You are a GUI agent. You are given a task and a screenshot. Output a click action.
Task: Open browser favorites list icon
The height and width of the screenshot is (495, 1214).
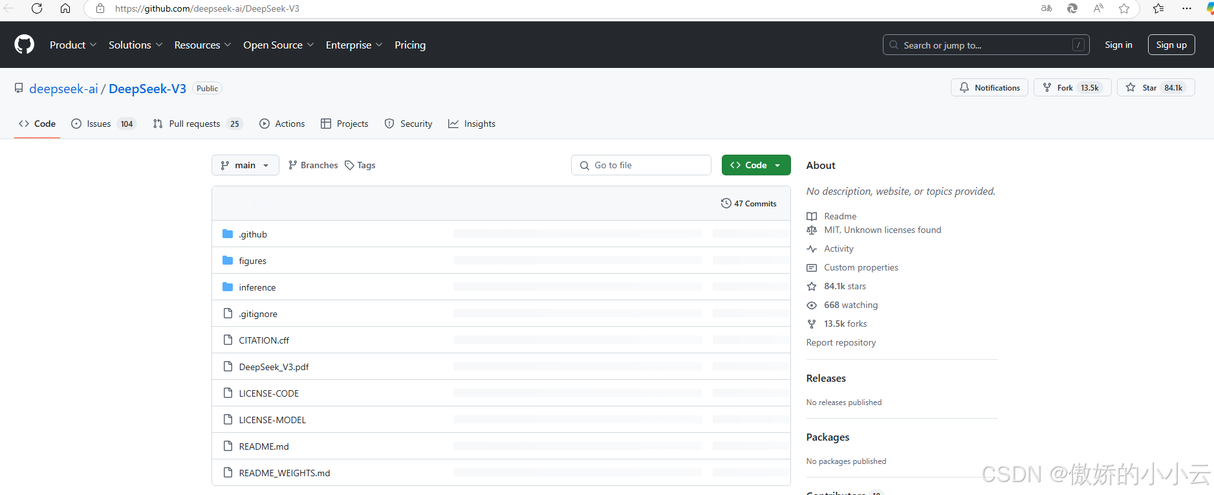coord(1158,8)
